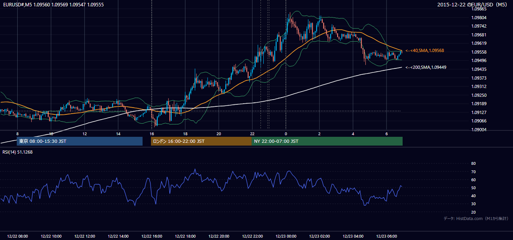
Task: Click the 2015-12-22 EUR/USD (M5) chart title
Action: [x=473, y=4]
